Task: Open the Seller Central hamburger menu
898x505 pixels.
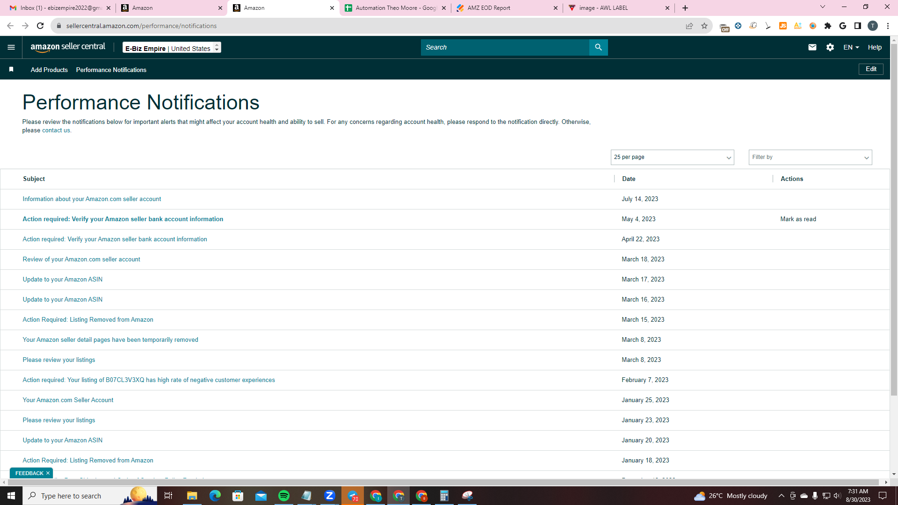Action: pyautogui.click(x=11, y=47)
